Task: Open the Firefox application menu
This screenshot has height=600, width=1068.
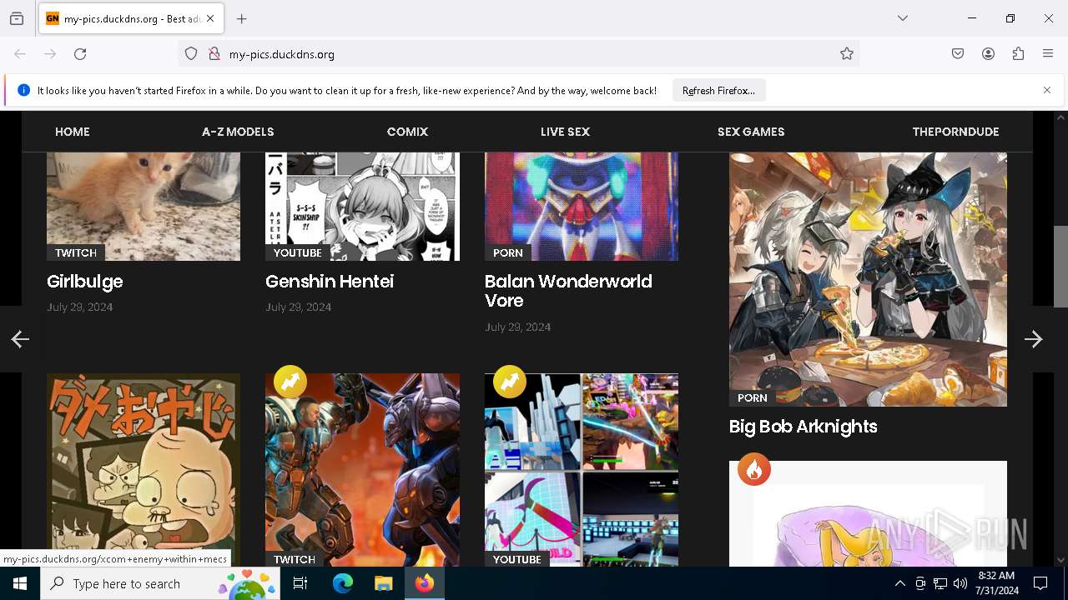Action: point(1048,54)
